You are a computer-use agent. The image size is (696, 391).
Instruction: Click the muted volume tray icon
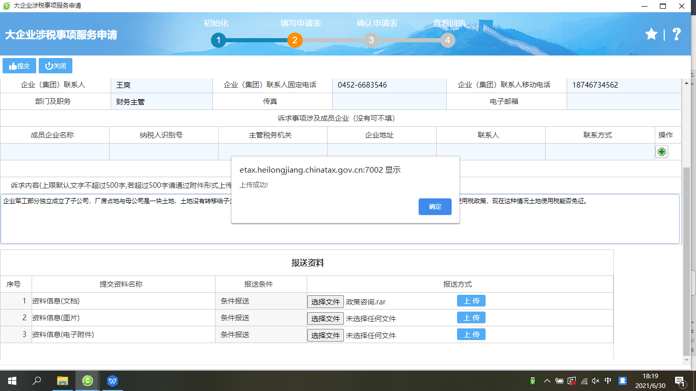(x=596, y=380)
